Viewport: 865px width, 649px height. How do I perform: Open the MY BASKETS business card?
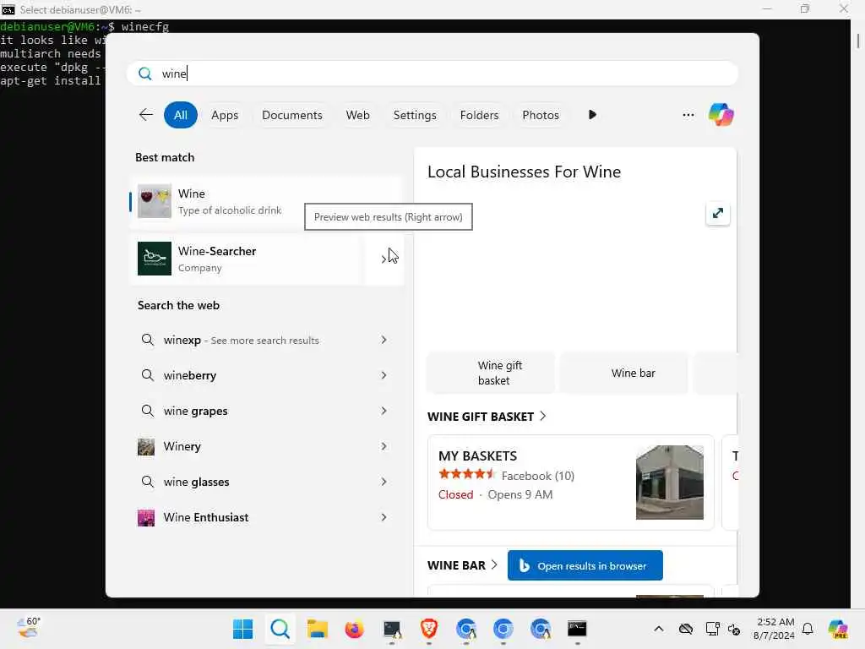(x=570, y=483)
